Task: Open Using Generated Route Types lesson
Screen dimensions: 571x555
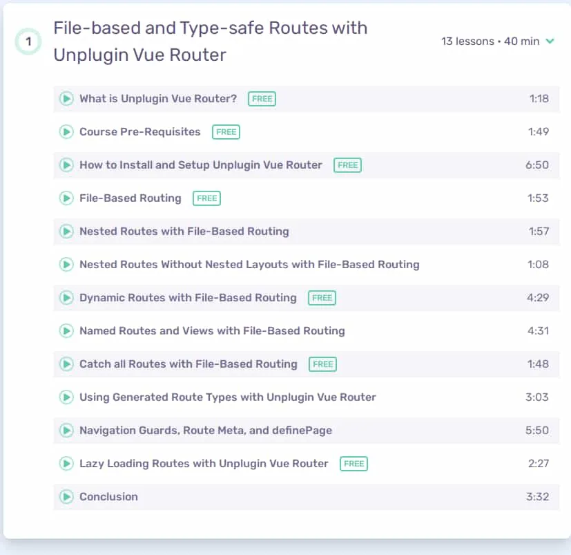Action: [x=228, y=397]
